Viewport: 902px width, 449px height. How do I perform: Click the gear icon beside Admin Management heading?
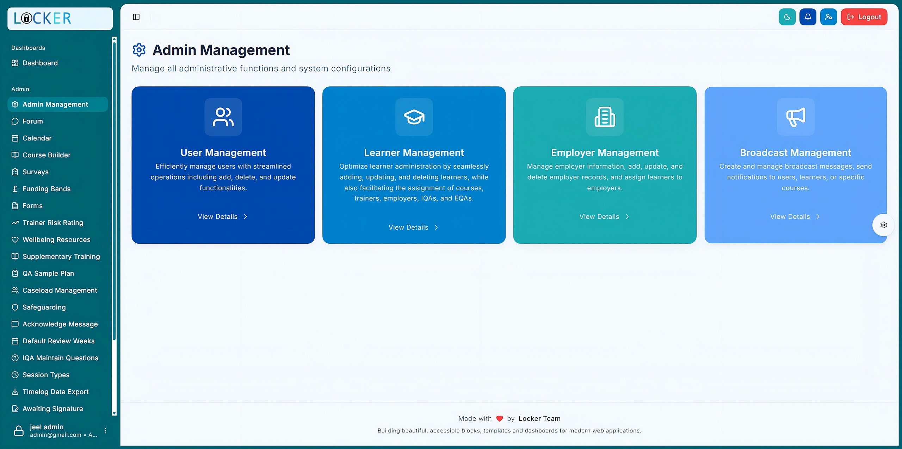pyautogui.click(x=139, y=50)
